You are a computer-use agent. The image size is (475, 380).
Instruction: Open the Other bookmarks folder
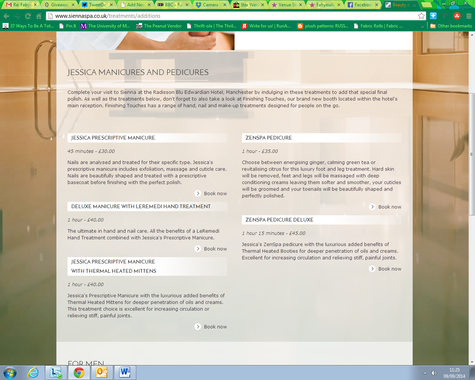pos(451,26)
